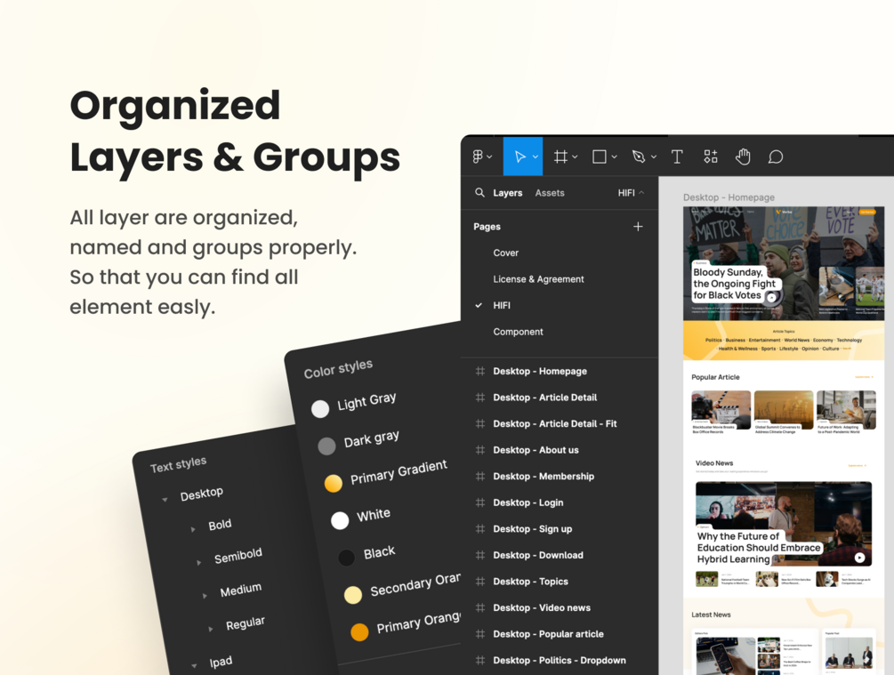
Task: Switch to the Assets tab
Action: [x=550, y=193]
